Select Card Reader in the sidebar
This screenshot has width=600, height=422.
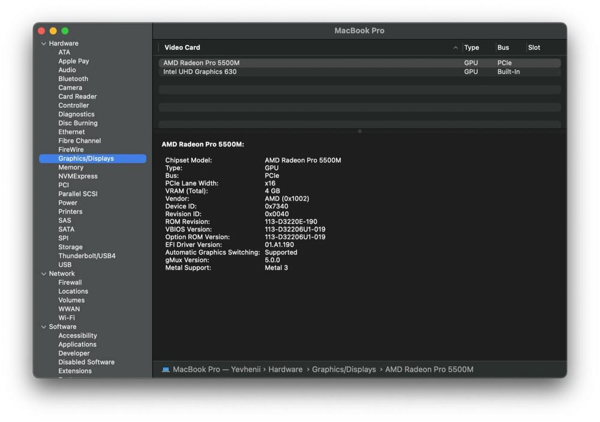click(77, 97)
